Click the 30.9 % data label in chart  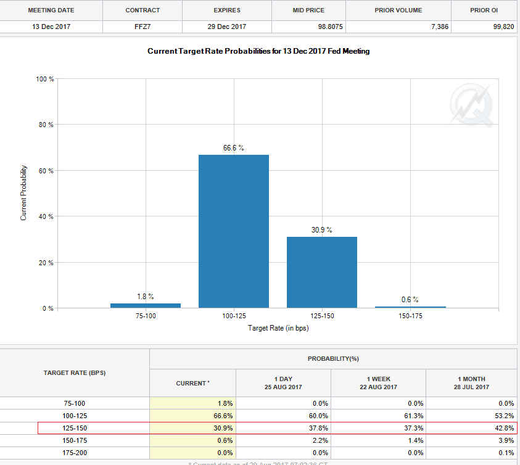click(x=321, y=230)
